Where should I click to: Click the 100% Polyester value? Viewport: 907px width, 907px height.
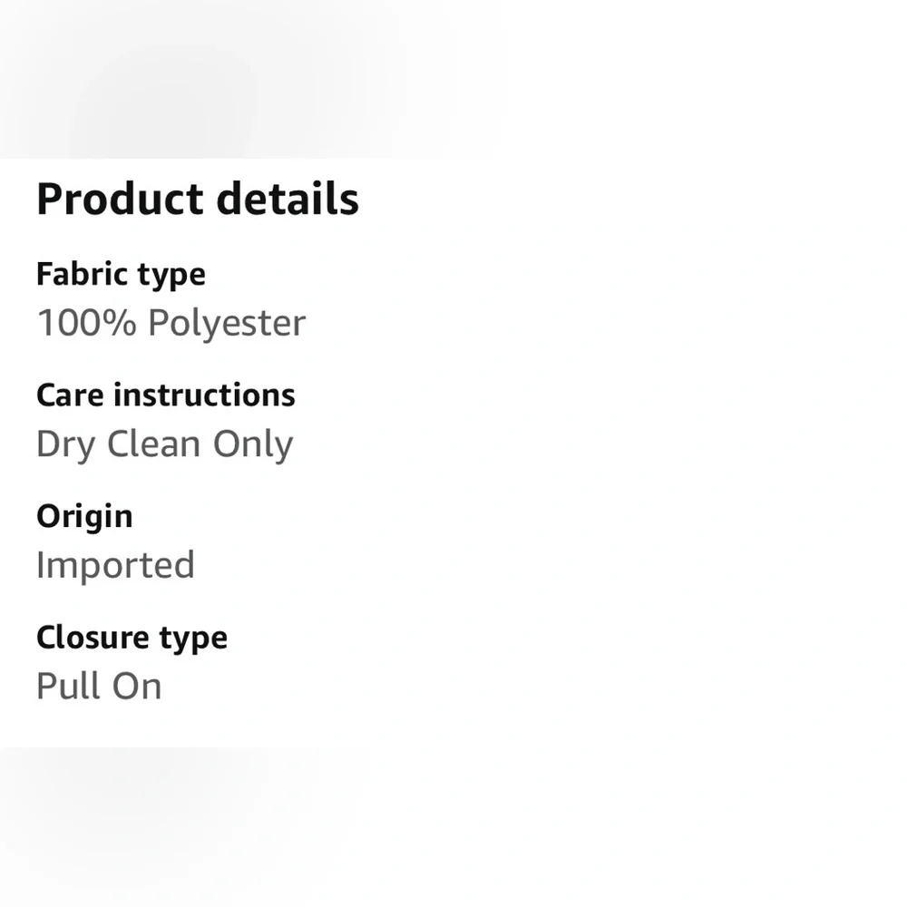tap(171, 322)
